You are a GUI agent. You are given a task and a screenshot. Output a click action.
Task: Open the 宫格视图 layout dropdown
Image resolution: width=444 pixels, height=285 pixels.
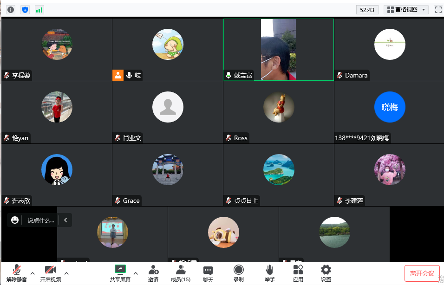[x=406, y=9]
